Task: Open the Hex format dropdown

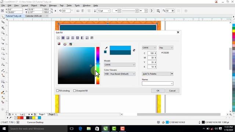Action: tap(166, 48)
